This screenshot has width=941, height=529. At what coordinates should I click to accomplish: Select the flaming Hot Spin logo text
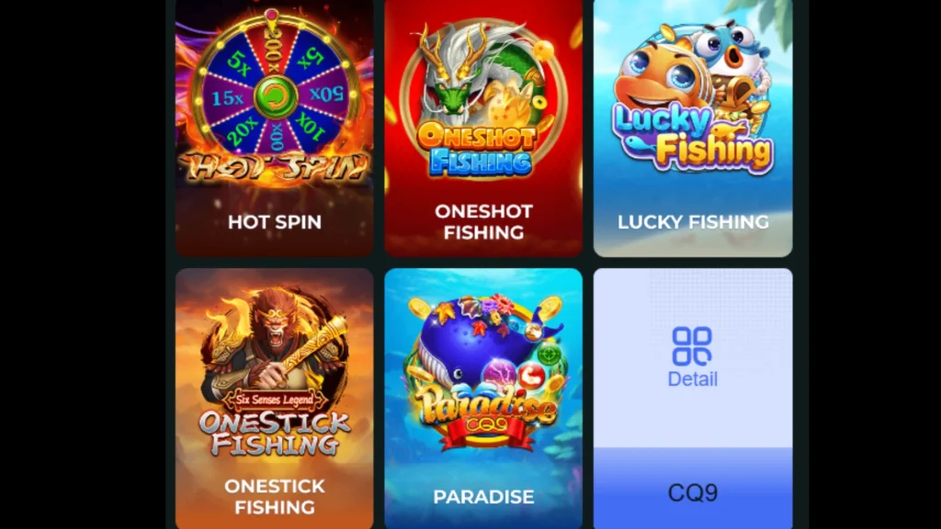[x=275, y=166]
